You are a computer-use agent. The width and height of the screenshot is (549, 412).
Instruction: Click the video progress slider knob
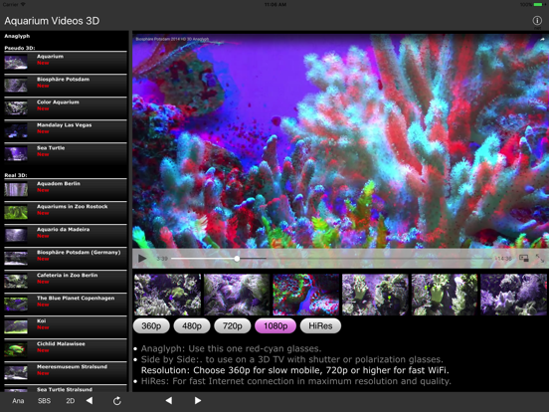(237, 259)
